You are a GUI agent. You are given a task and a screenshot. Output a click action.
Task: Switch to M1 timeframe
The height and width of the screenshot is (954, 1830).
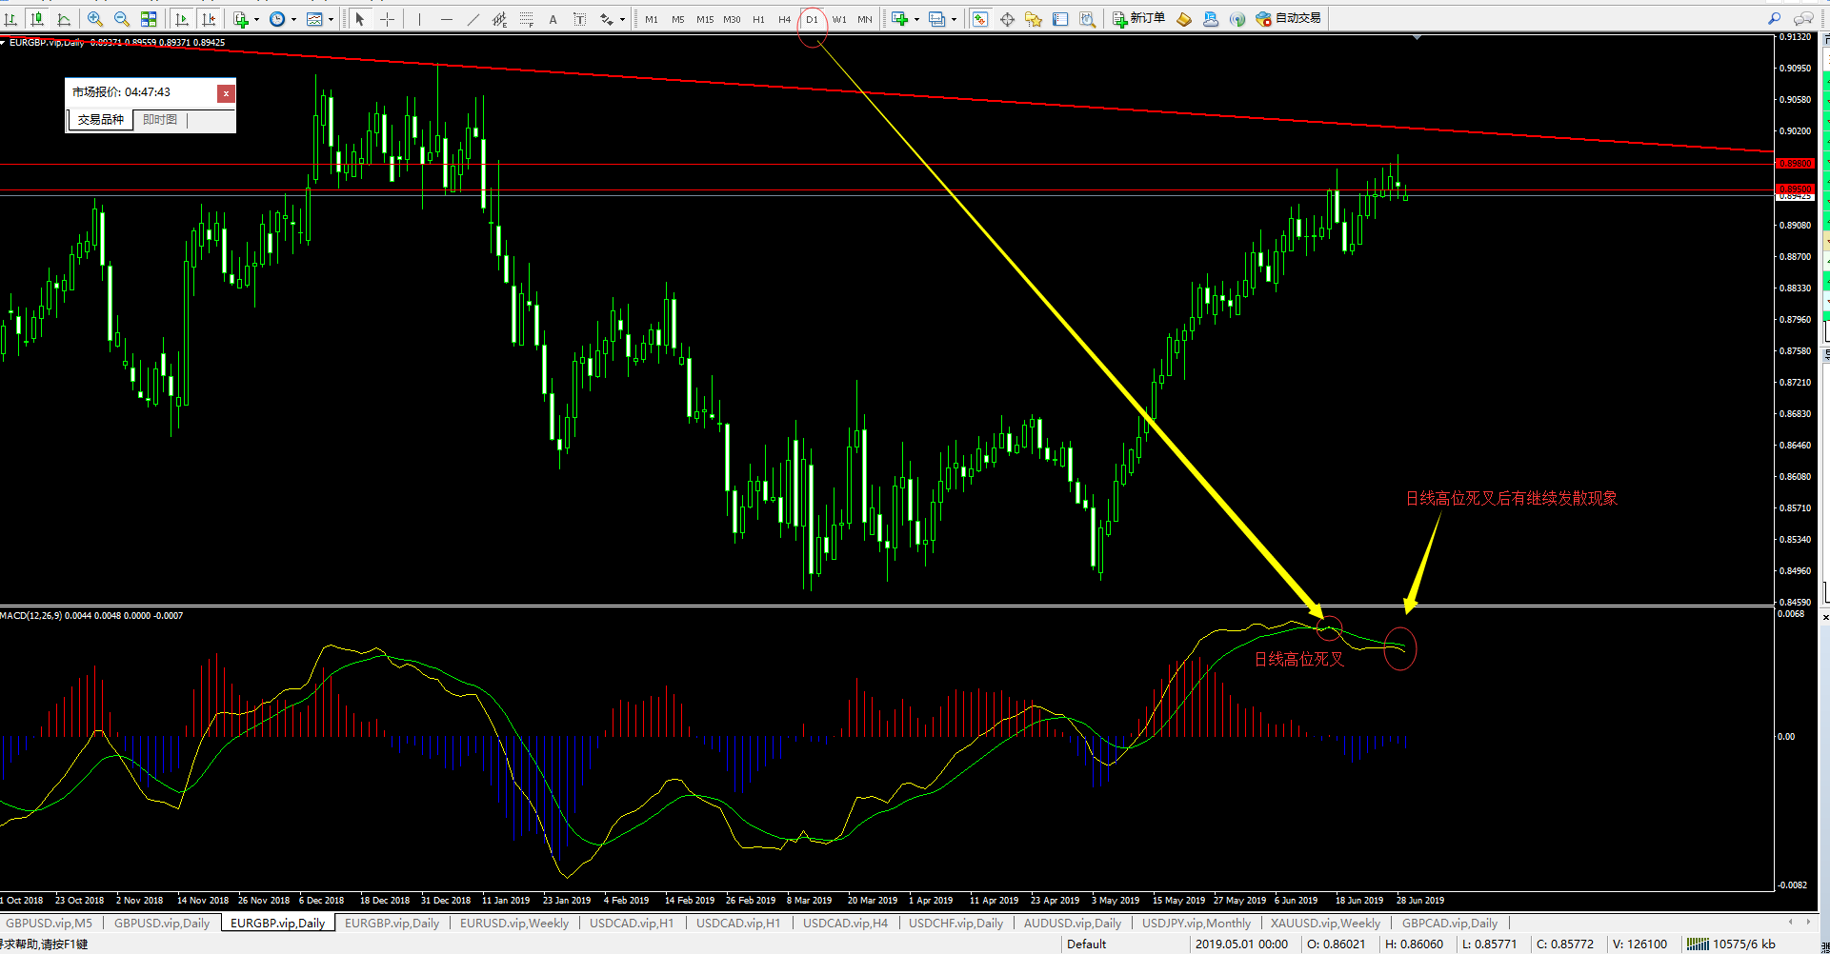(x=652, y=19)
